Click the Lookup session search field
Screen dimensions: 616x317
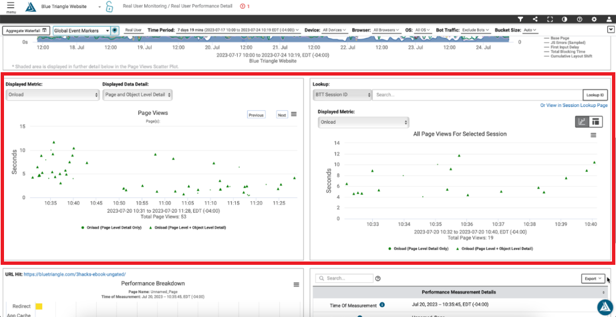pos(477,95)
